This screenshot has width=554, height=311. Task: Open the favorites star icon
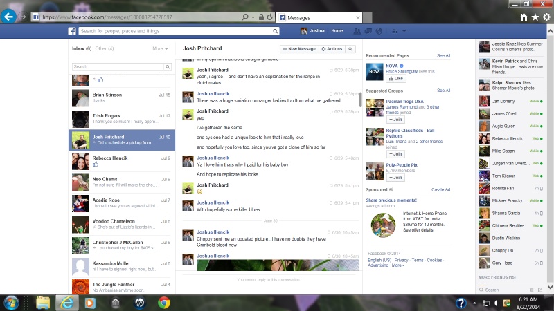point(535,17)
